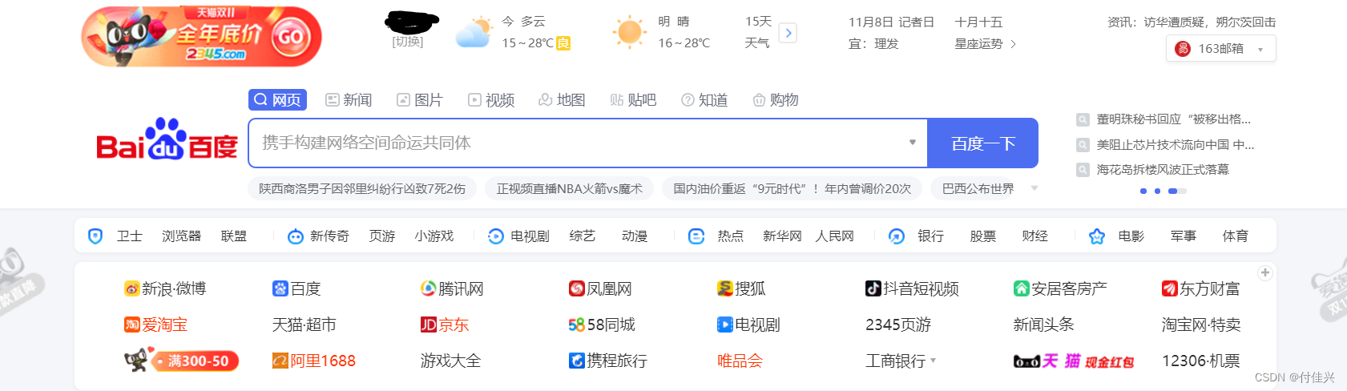Open 58同城 site link

pyautogui.click(x=602, y=324)
